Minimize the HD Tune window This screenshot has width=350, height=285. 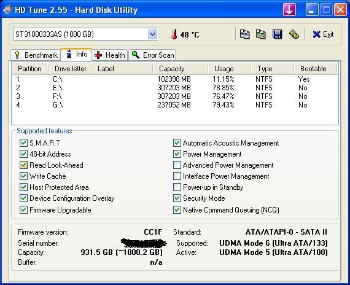click(312, 10)
